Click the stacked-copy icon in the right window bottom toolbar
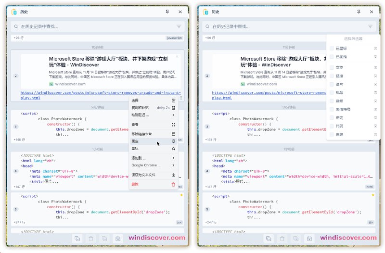 (x=296, y=239)
